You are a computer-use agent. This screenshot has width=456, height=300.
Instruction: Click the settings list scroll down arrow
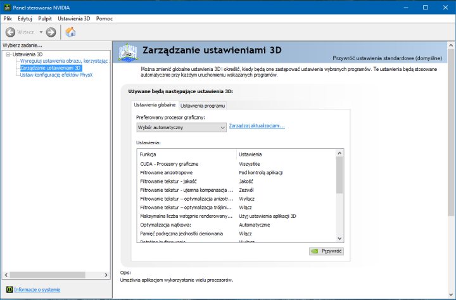pyautogui.click(x=339, y=238)
